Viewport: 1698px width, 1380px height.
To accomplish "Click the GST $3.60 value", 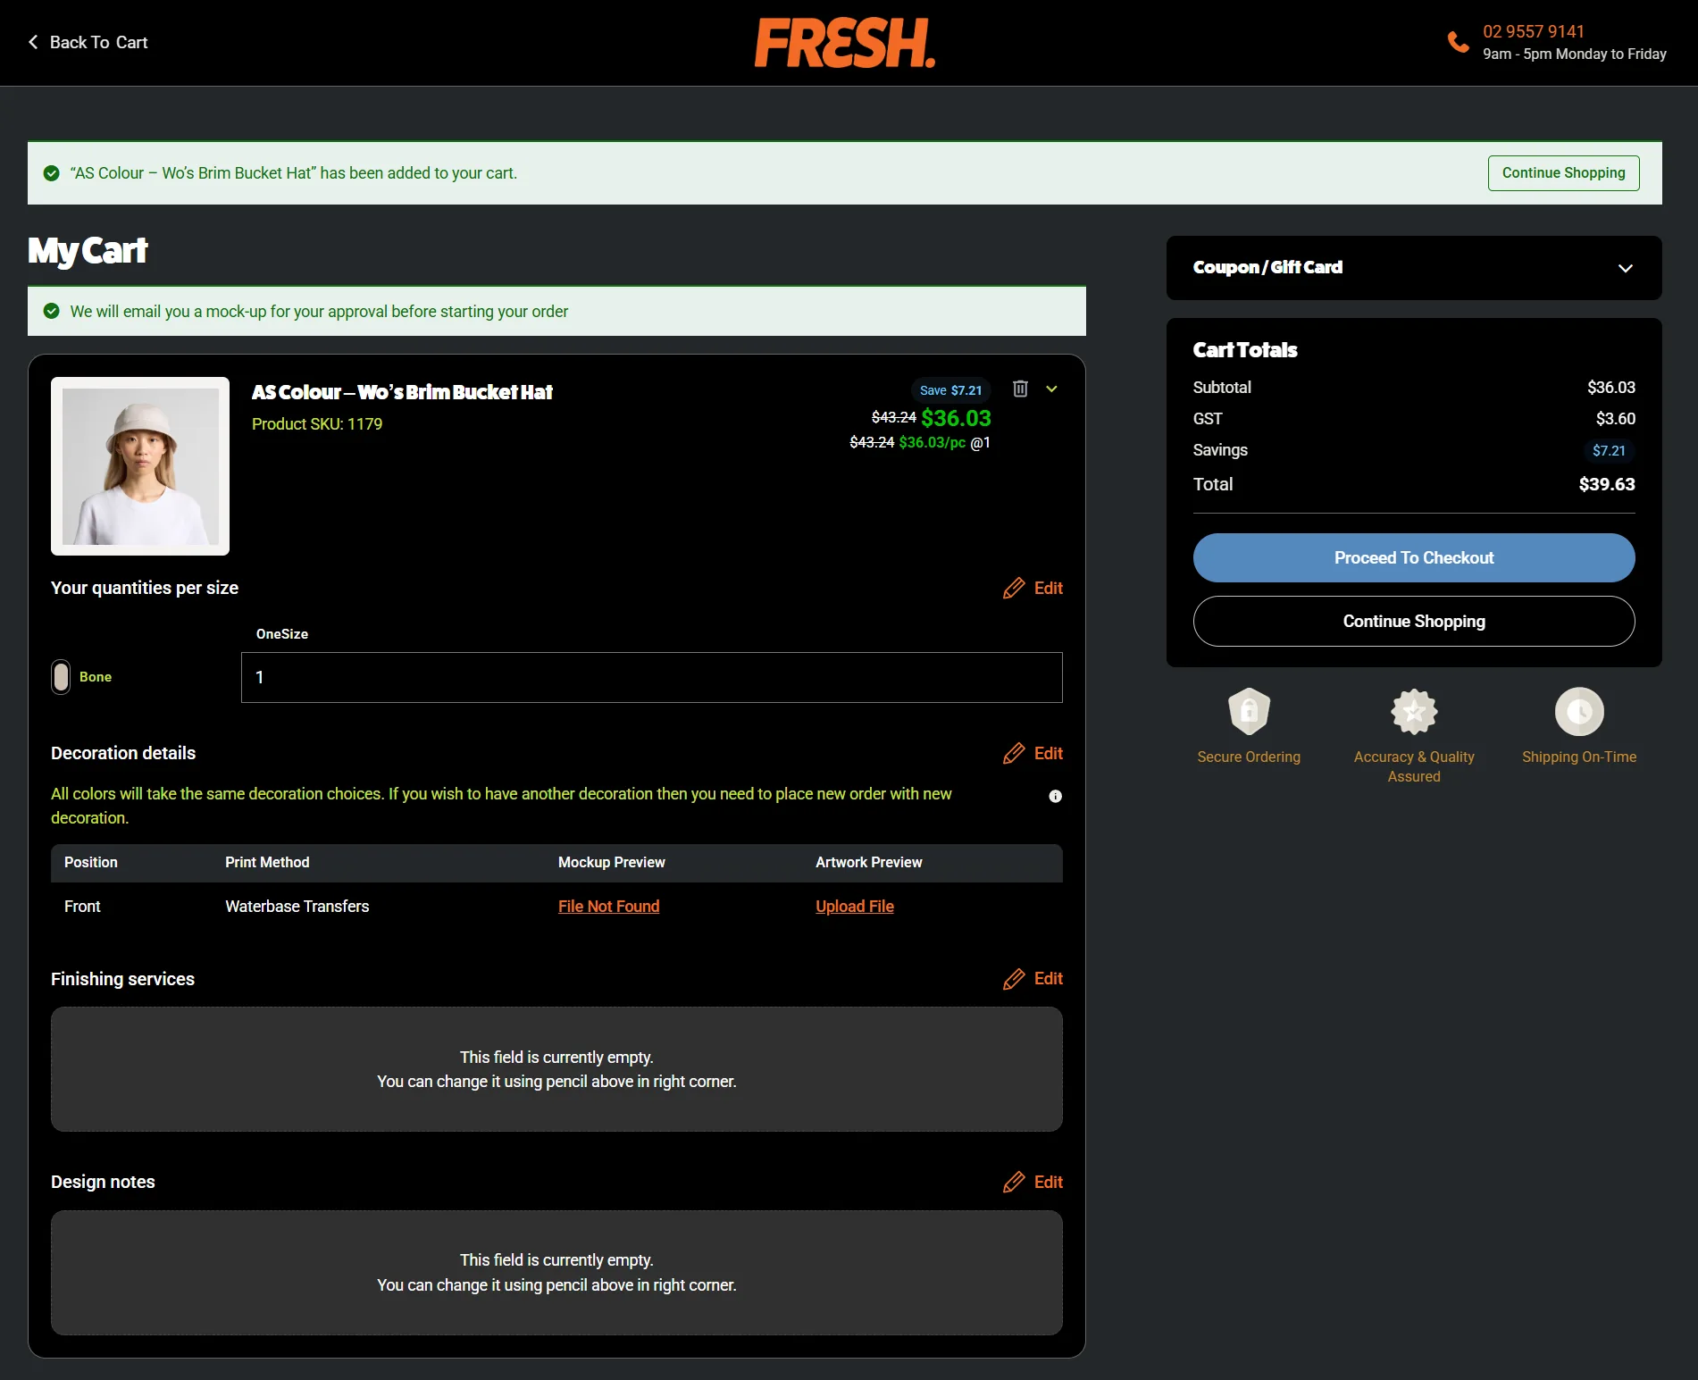I will pyautogui.click(x=1616, y=418).
